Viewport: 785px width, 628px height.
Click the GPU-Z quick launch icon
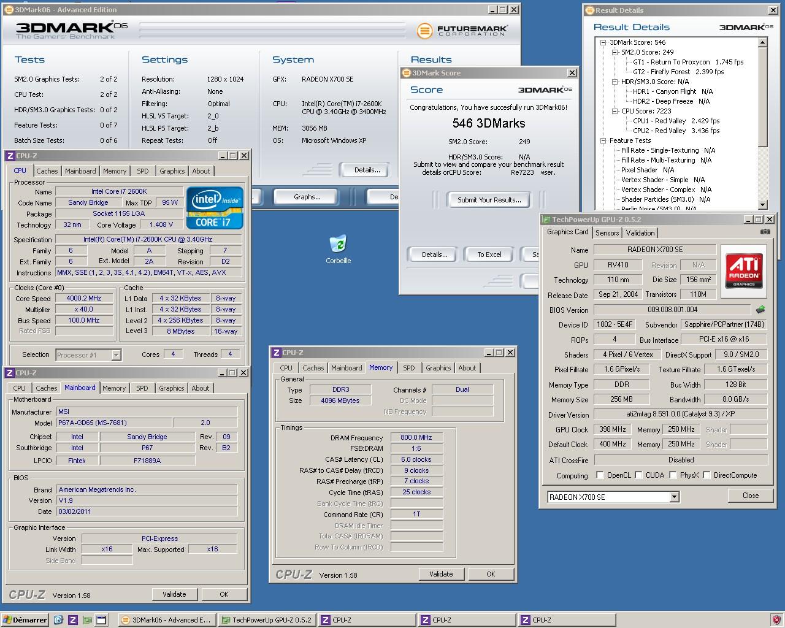[x=87, y=620]
